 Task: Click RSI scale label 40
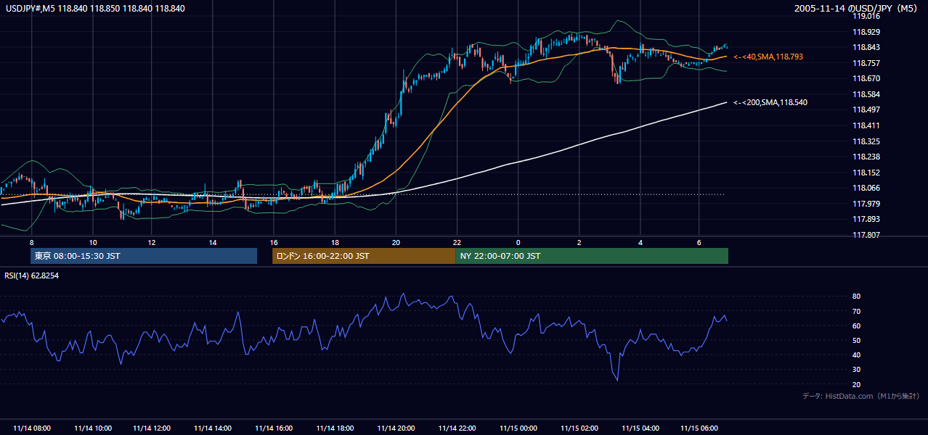coord(856,355)
